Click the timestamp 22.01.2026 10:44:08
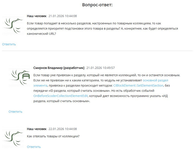Viewport: 195px width, 152px height. tap(63, 129)
